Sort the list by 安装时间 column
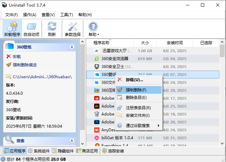 click(x=174, y=43)
